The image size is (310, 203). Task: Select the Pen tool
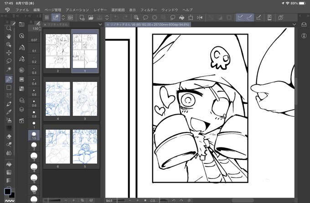point(9,79)
